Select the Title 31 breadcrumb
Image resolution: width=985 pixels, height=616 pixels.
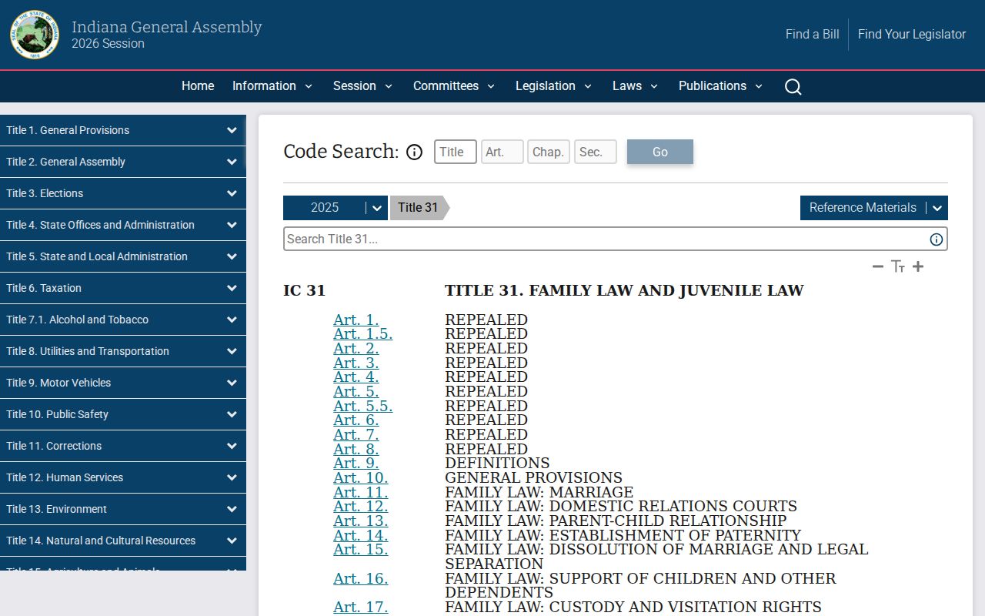[x=419, y=208]
